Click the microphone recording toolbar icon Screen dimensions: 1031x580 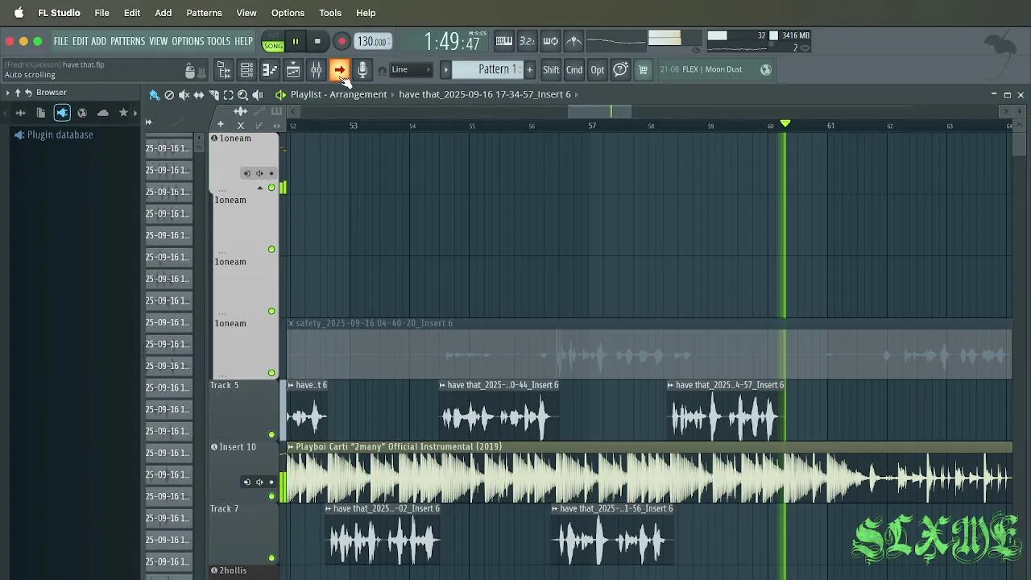tap(362, 70)
